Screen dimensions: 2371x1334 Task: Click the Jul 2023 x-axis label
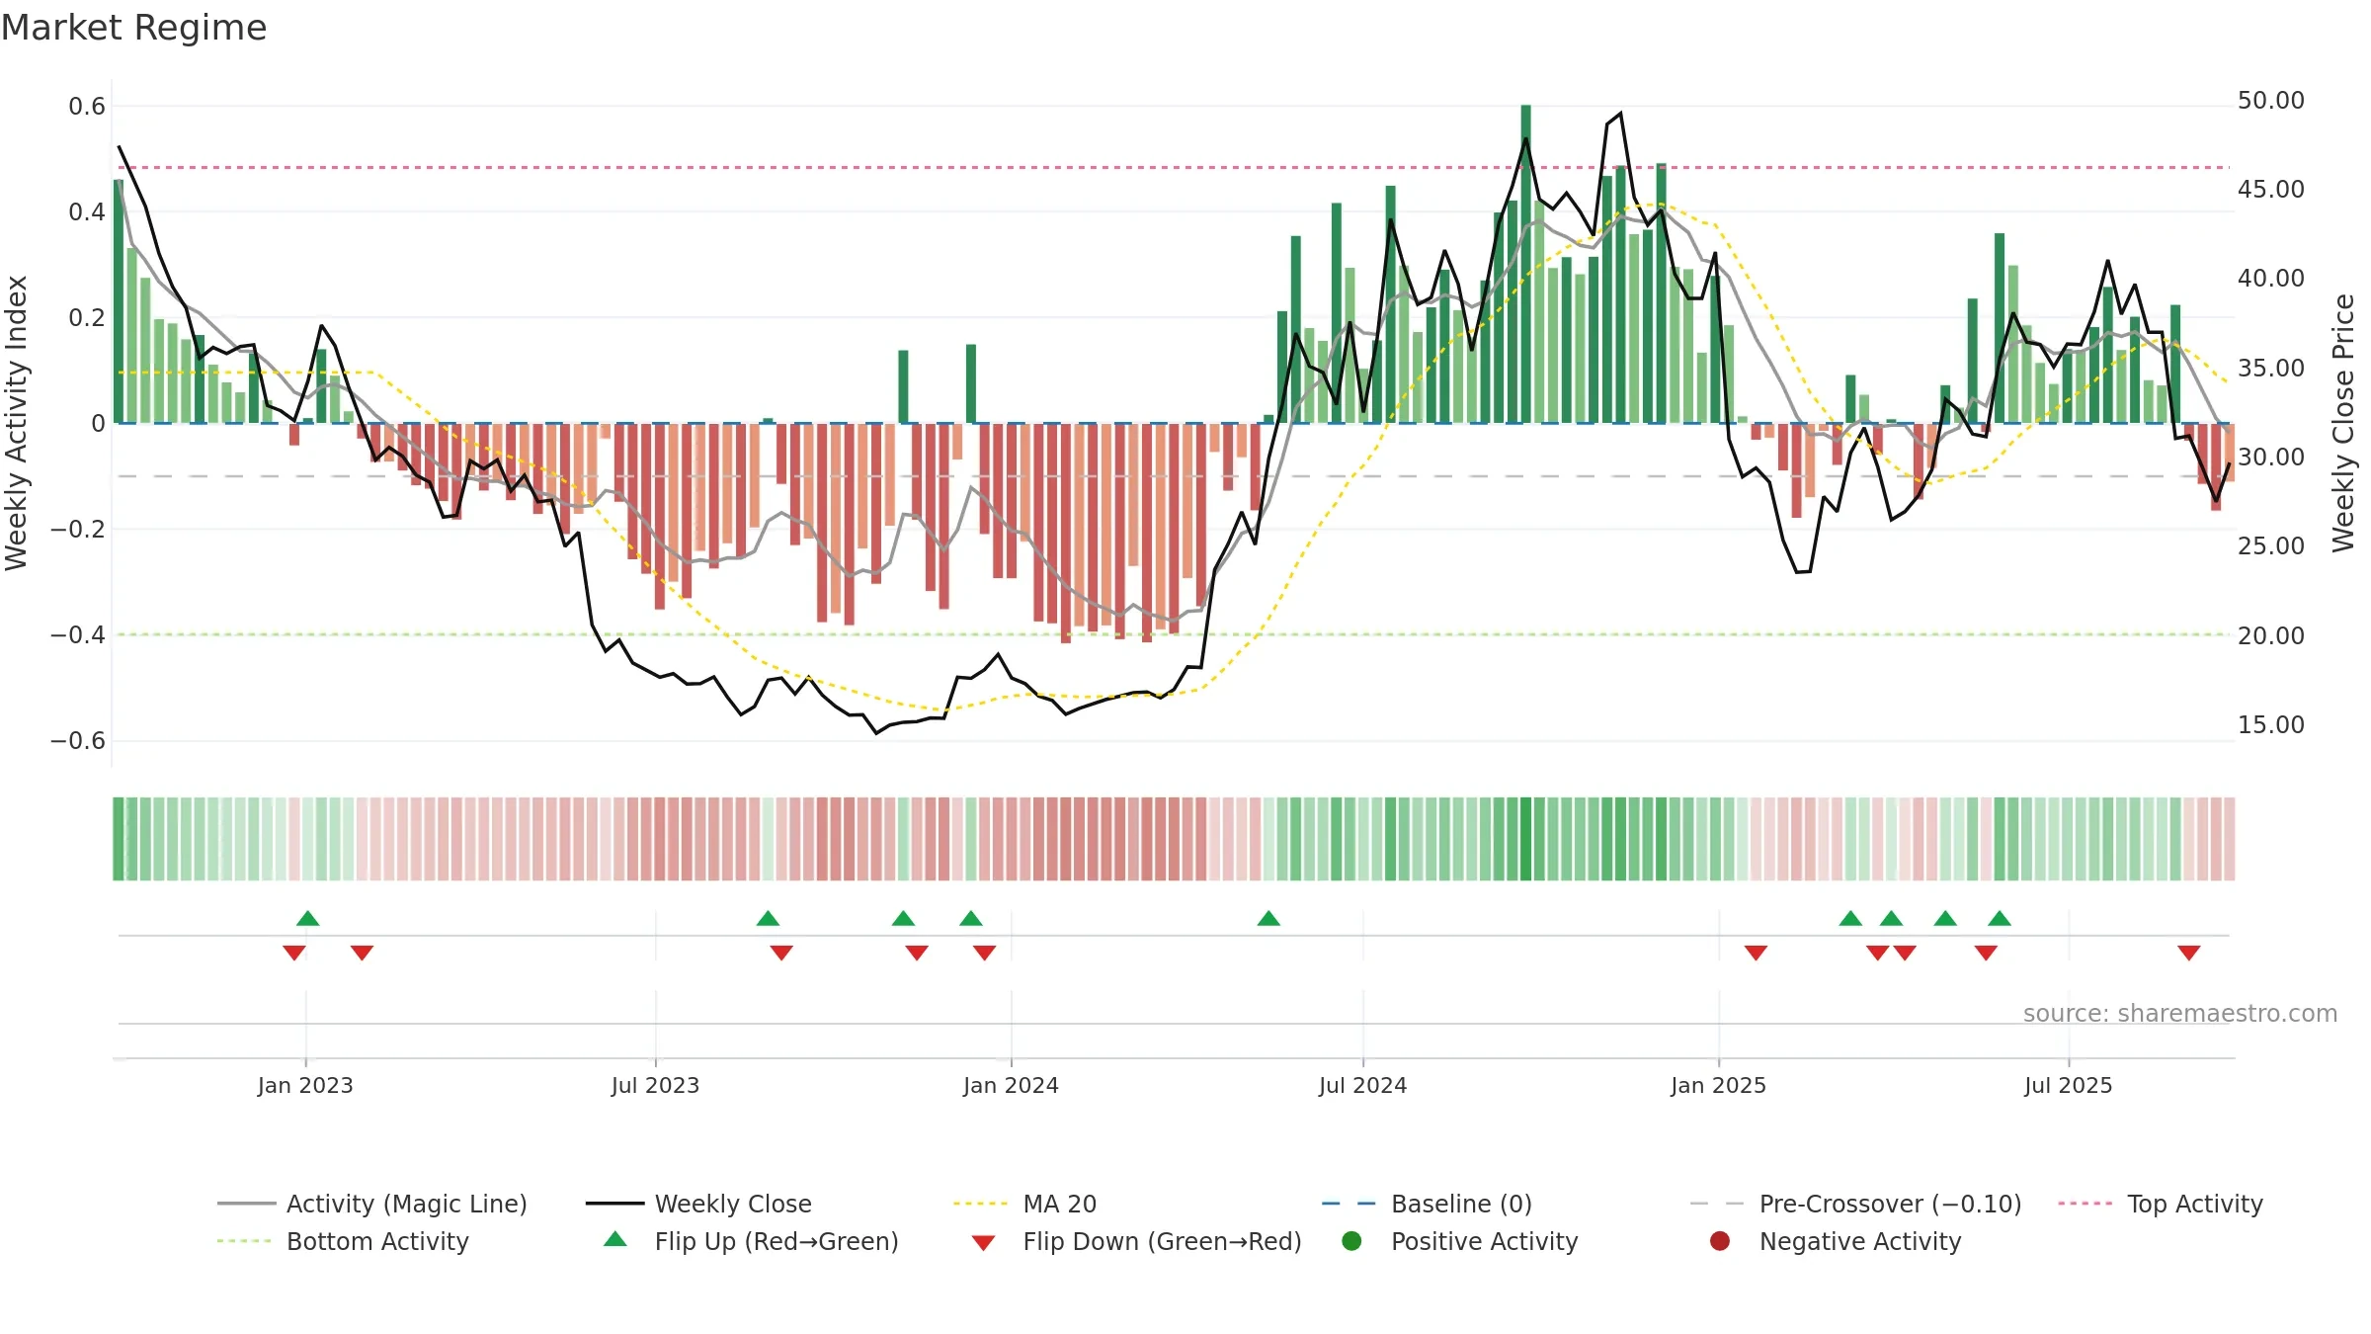point(655,1085)
